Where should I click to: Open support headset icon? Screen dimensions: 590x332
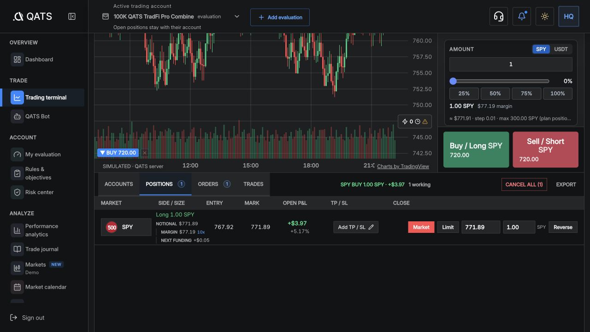[x=498, y=17]
